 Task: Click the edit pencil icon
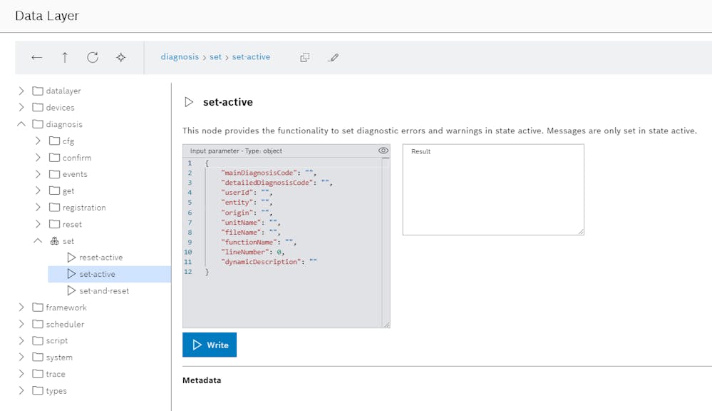[x=334, y=57]
